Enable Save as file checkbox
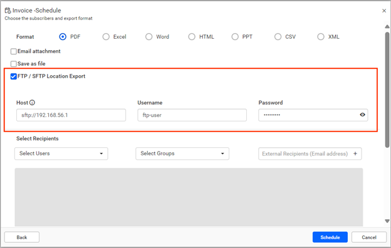Screen dimensions: 391x248 click(x=13, y=64)
